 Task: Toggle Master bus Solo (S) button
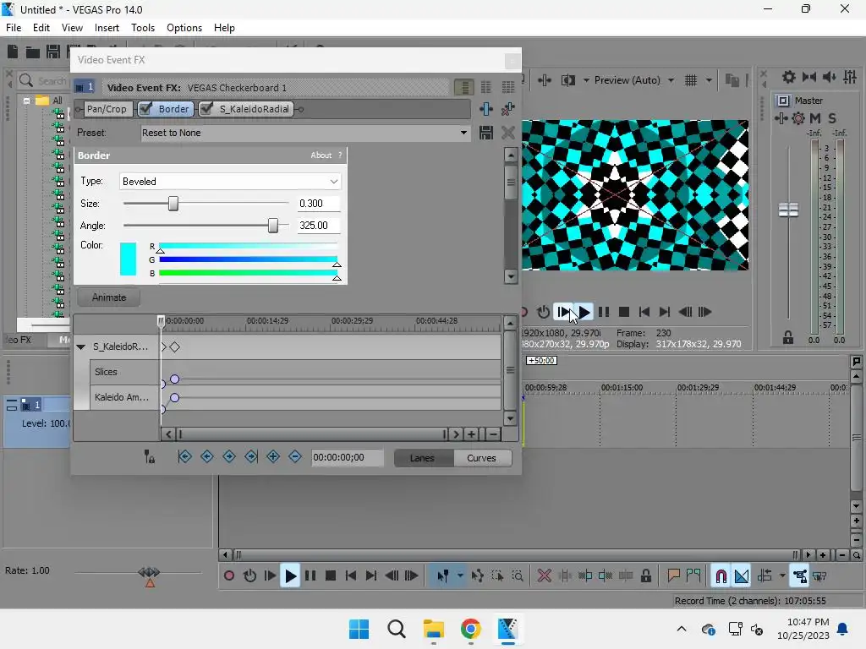[832, 118]
